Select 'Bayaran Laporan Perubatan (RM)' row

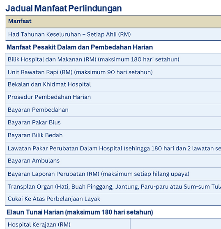(x=113, y=174)
